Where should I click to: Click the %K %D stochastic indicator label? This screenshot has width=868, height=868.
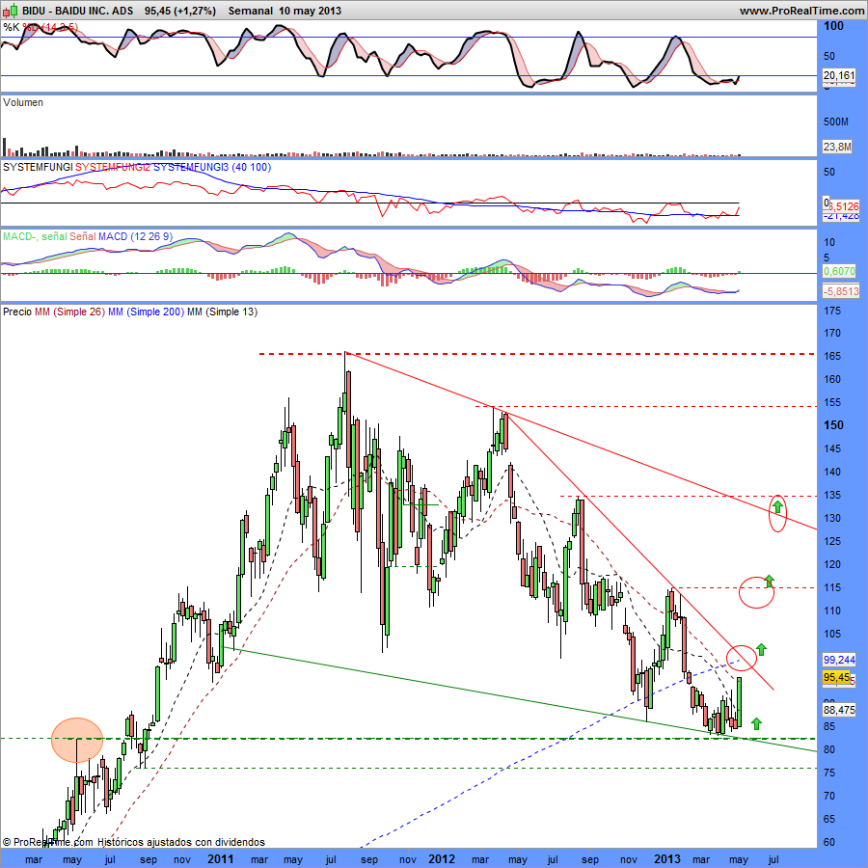coord(41,27)
